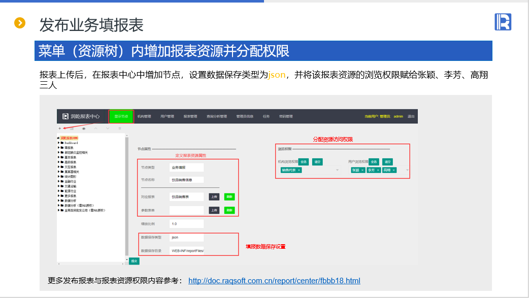
Task: Click the blue Raqsoft logo at slide top-right
Action: click(x=503, y=22)
